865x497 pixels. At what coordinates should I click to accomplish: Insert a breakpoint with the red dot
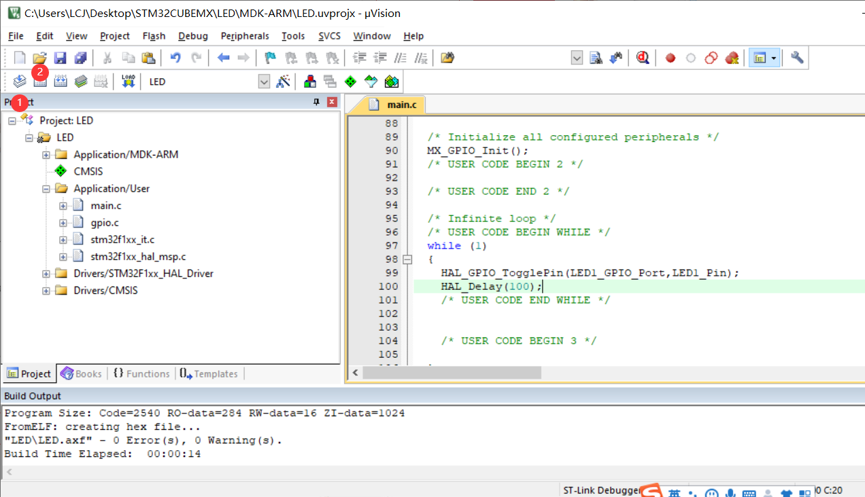671,58
